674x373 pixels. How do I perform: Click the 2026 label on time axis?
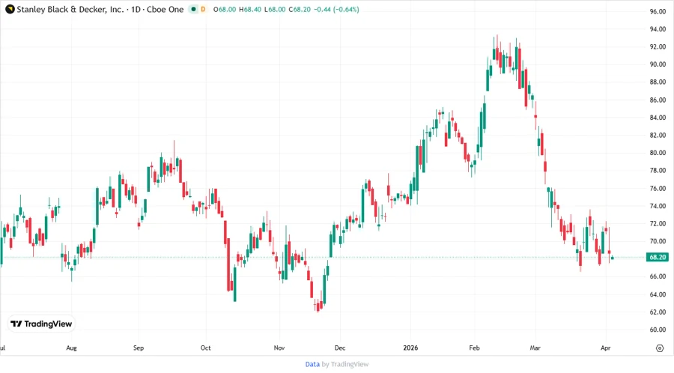click(410, 348)
